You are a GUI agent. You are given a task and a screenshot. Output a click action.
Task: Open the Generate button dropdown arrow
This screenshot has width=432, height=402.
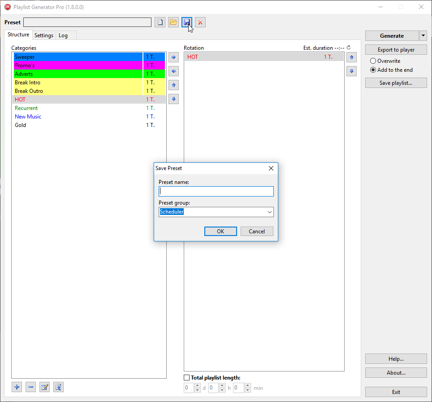pyautogui.click(x=423, y=36)
